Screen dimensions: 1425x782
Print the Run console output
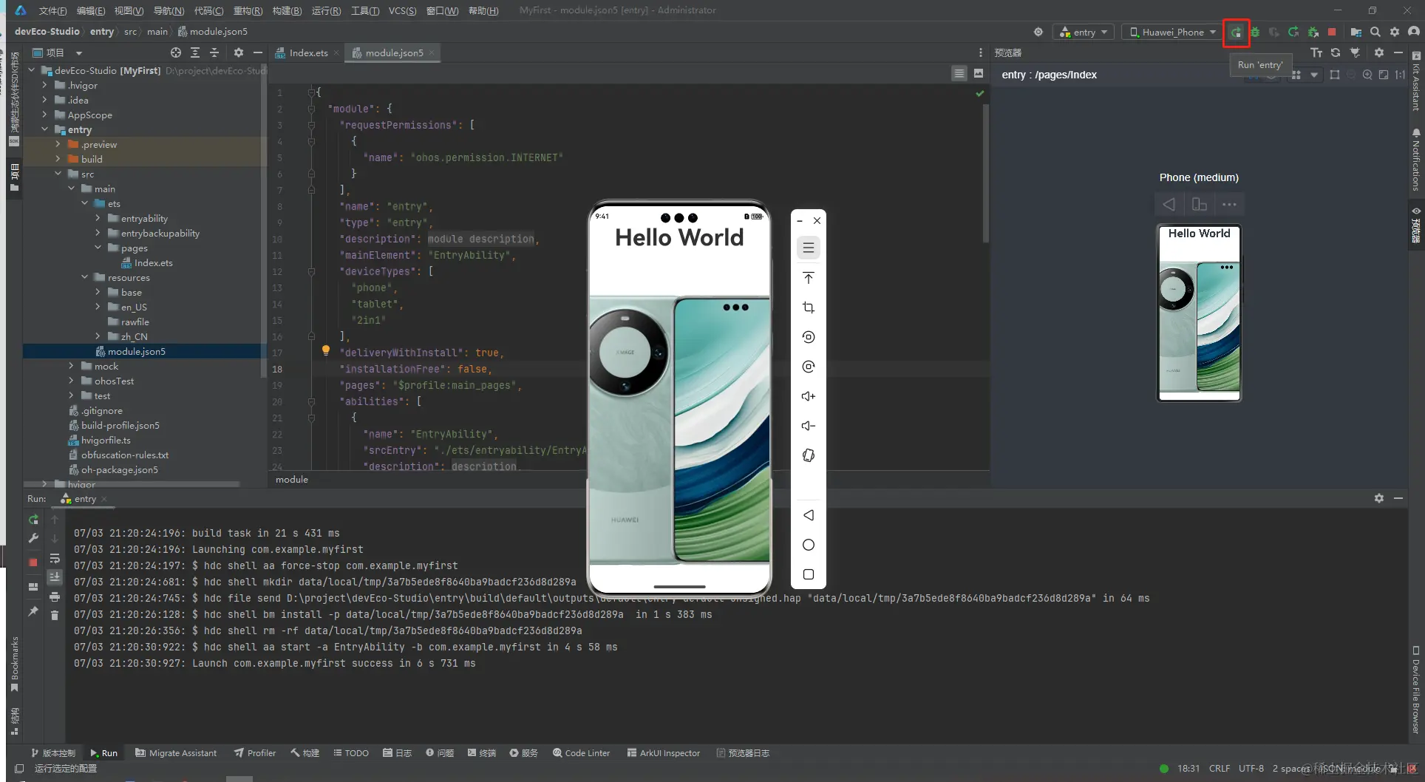[55, 596]
